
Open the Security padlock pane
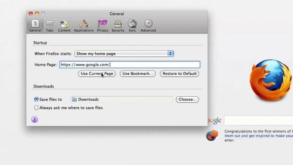(x=118, y=26)
